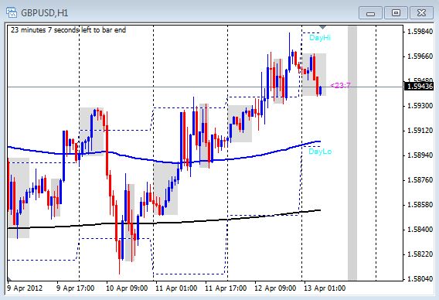Minimize the GBPUSD,H1 chart window

click(370, 13)
